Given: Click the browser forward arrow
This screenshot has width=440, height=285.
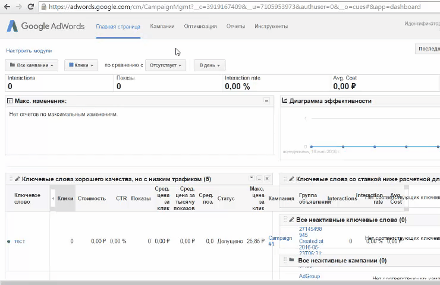Looking at the screenshot, I should pos(19,7).
